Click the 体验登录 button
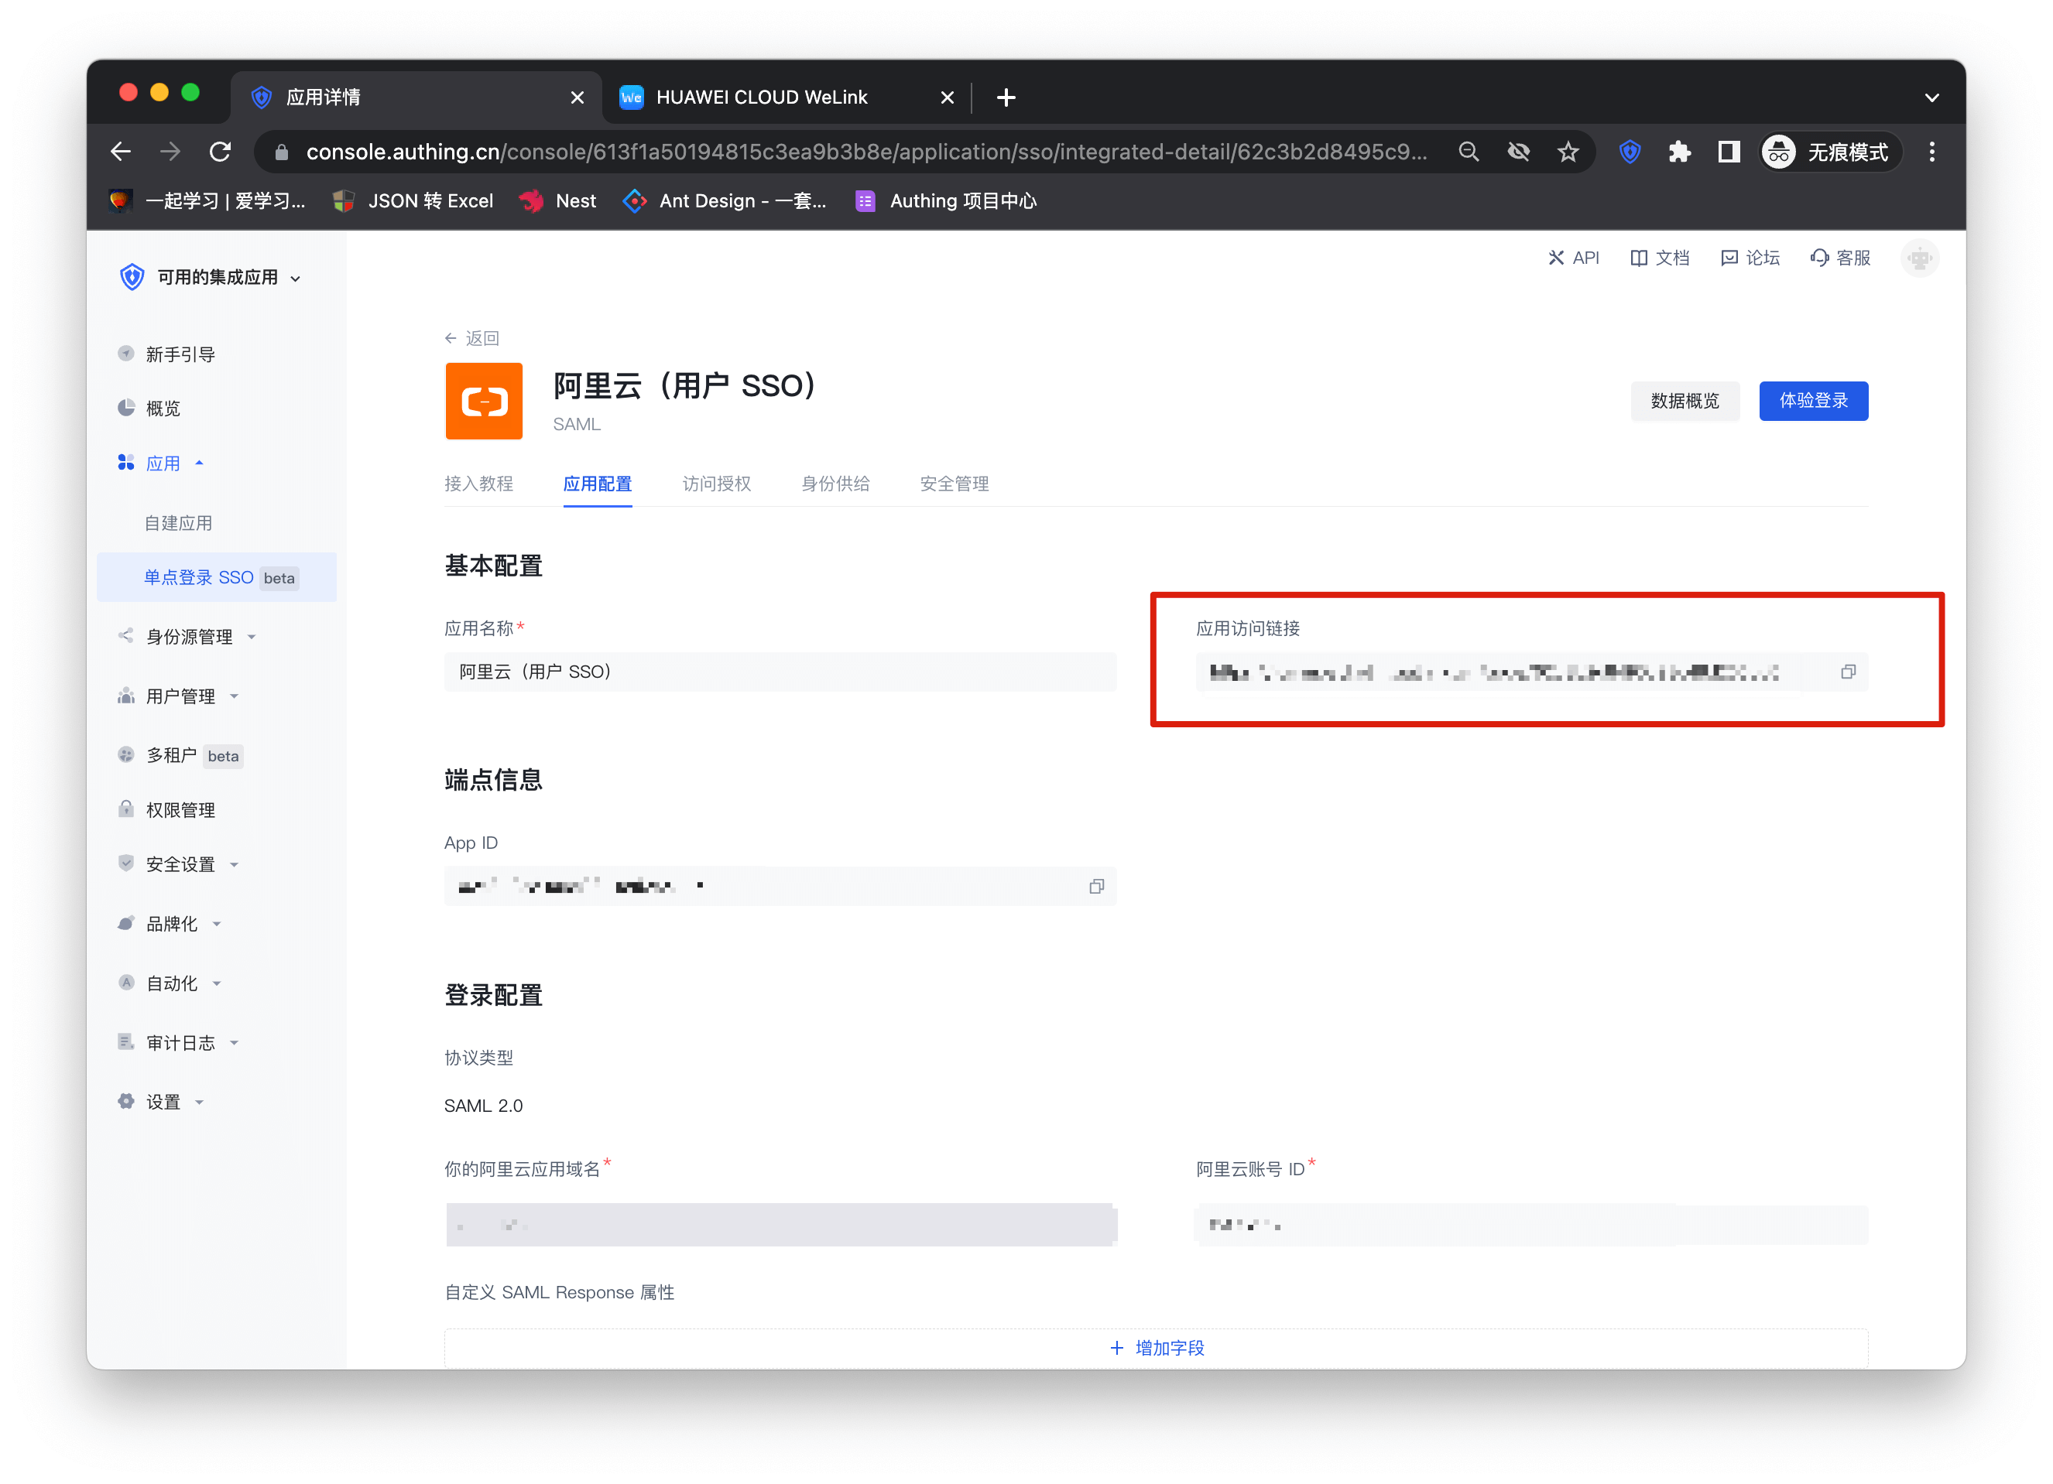 (1812, 401)
